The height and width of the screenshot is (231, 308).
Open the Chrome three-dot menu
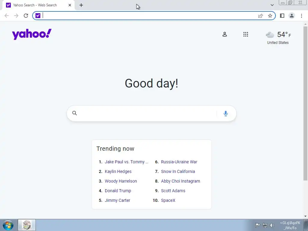click(x=301, y=16)
